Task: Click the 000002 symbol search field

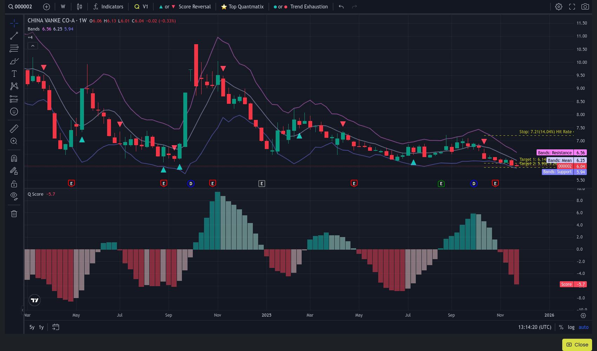Action: tap(20, 7)
